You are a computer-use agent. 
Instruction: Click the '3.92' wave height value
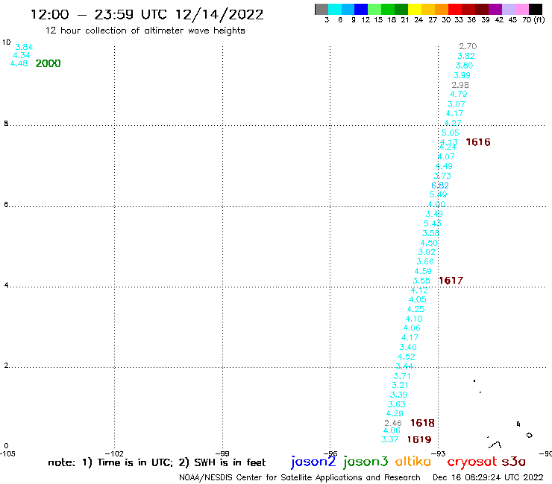[427, 252]
